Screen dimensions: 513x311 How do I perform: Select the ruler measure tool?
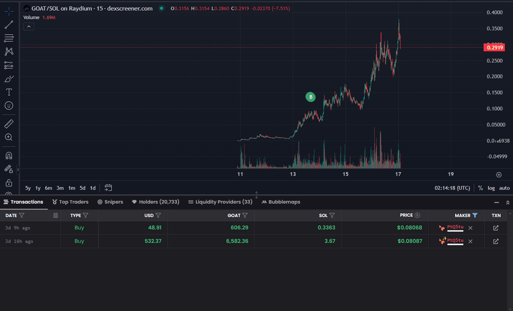(x=9, y=124)
